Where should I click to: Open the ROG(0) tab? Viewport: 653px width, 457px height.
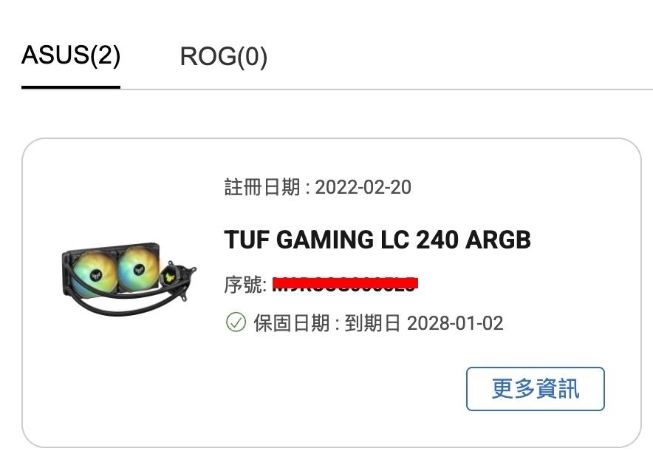[x=224, y=57]
